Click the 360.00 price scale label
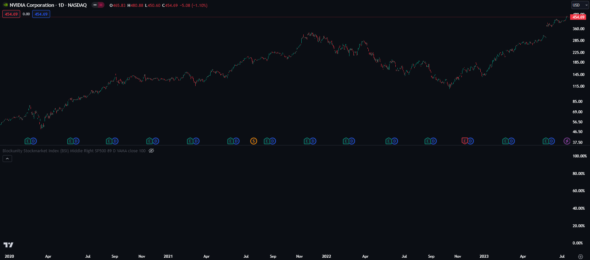Viewport: 590px width, 260px height. coord(579,29)
